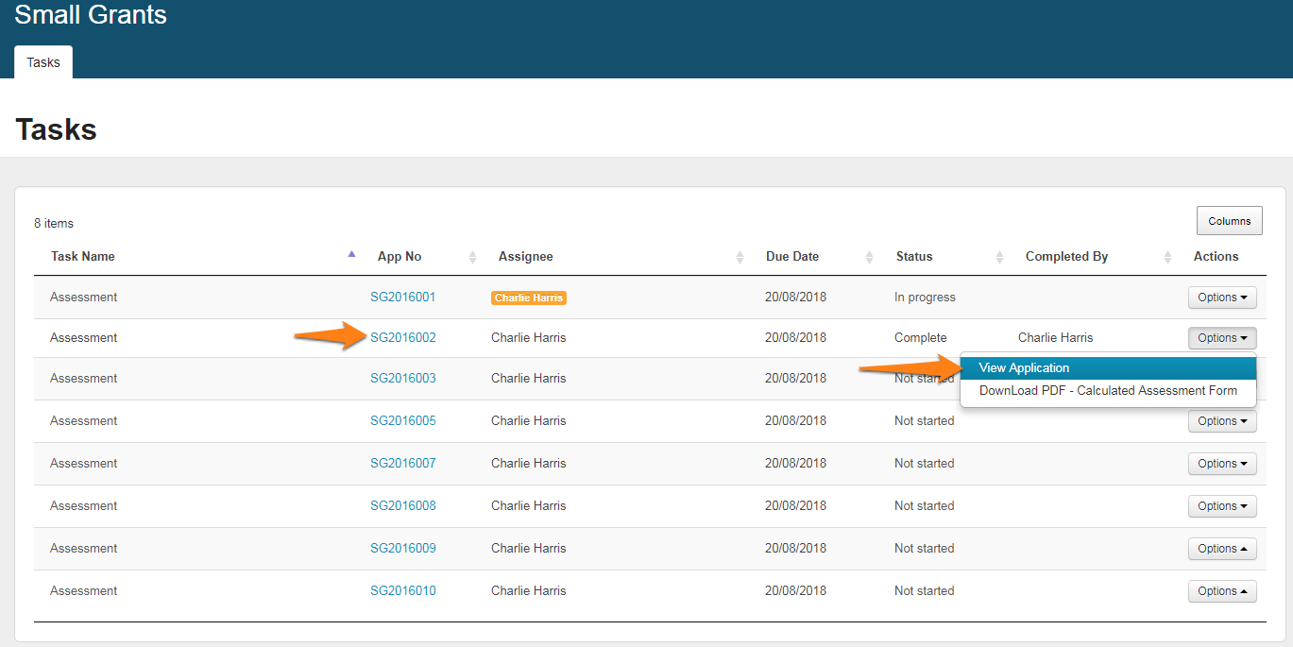Click sort arrows beside App No header
The image size is (1293, 647).
coord(472,257)
